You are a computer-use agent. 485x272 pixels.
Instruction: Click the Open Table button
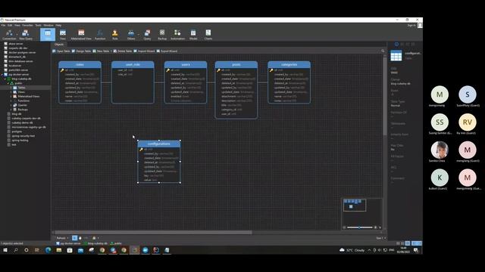[x=61, y=51]
